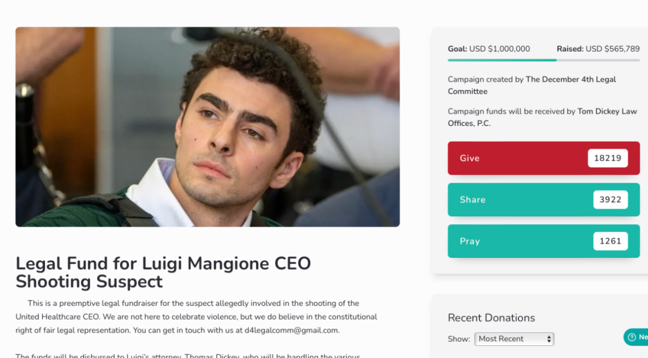Image resolution: width=648 pixels, height=358 pixels.
Task: Click the Show label beside dropdown
Action: point(459,339)
